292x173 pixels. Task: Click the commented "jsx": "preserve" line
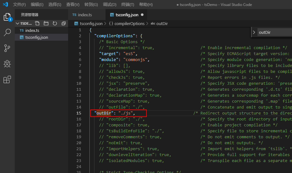coord(124,83)
